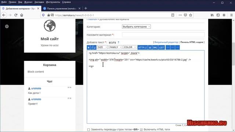This screenshot has height=132, width=235.
Task: Toggle Включить HTML теги checkbox
Action: pos(141,129)
